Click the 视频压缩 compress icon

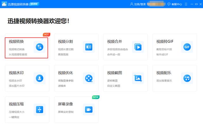click(39, 110)
